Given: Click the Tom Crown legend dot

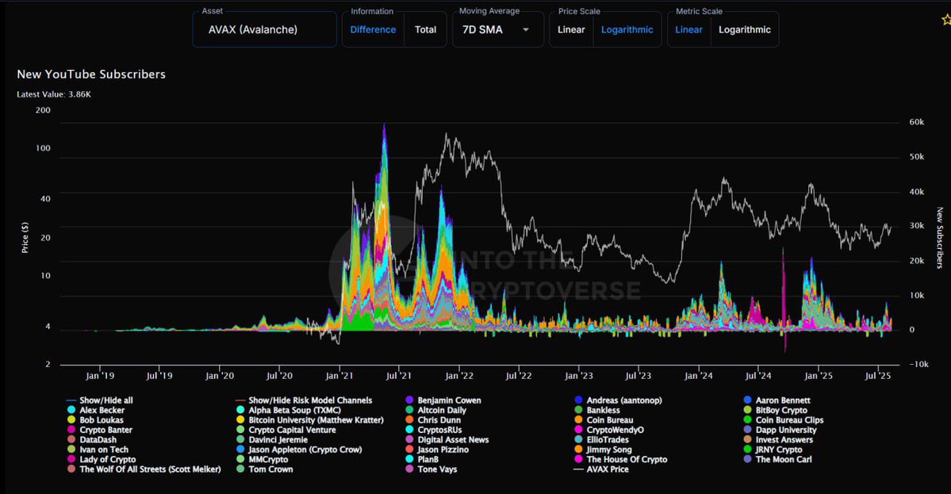Looking at the screenshot, I should (x=241, y=469).
